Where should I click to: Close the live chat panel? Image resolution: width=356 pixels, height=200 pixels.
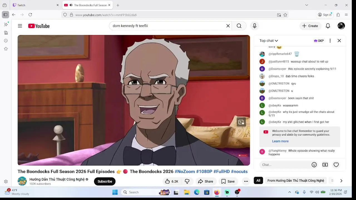point(339,41)
